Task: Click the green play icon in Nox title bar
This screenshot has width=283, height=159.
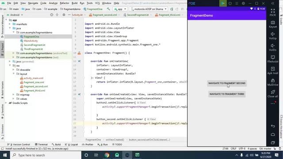Action: point(223,3)
